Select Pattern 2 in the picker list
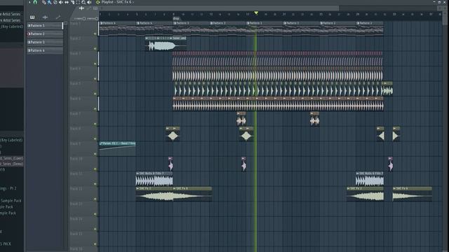449x252 pixels. [45, 34]
